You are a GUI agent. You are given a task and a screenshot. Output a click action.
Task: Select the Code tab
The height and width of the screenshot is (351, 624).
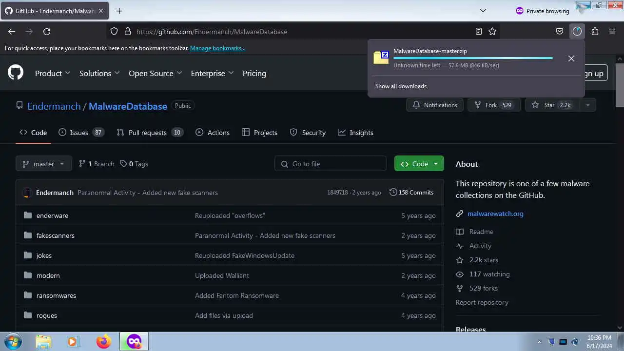point(33,133)
